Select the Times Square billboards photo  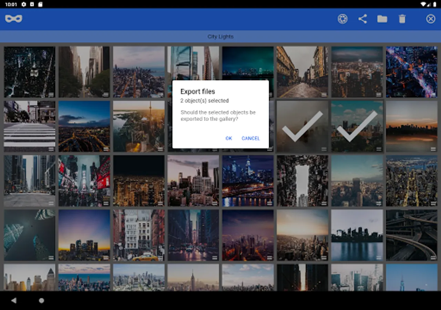(84, 180)
